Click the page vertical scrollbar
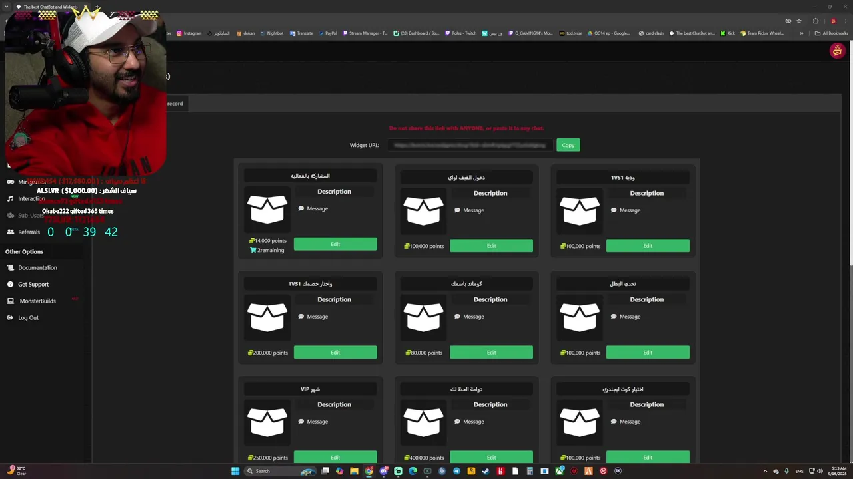853x479 pixels. (x=850, y=153)
